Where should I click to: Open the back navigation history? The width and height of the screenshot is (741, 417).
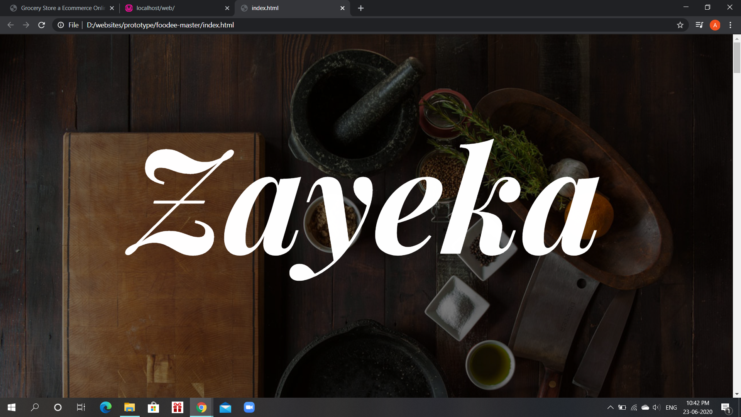point(10,25)
